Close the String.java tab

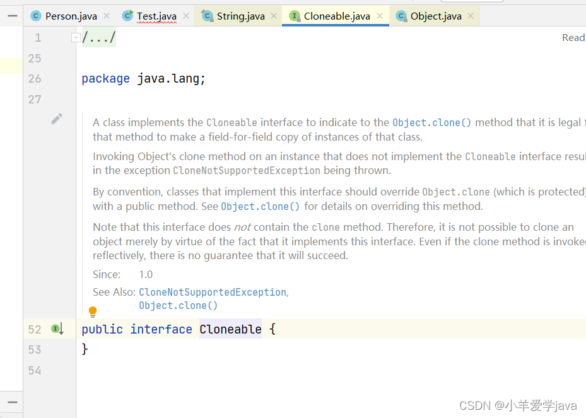tap(272, 16)
